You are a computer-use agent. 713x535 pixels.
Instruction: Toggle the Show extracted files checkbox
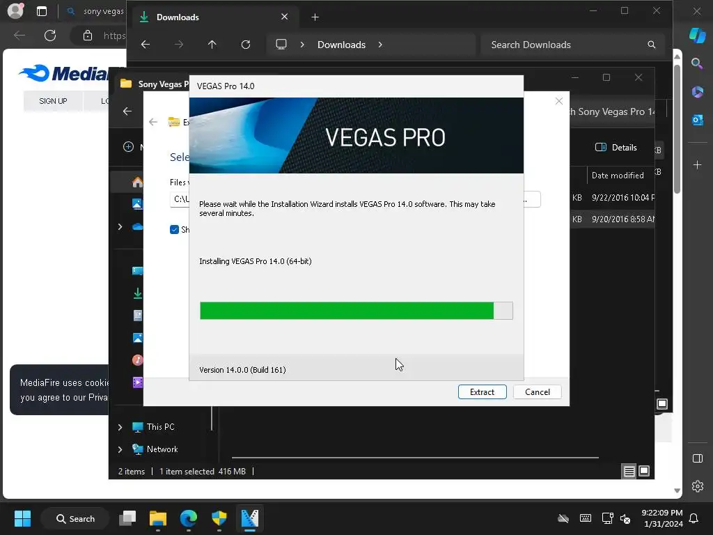click(x=174, y=230)
